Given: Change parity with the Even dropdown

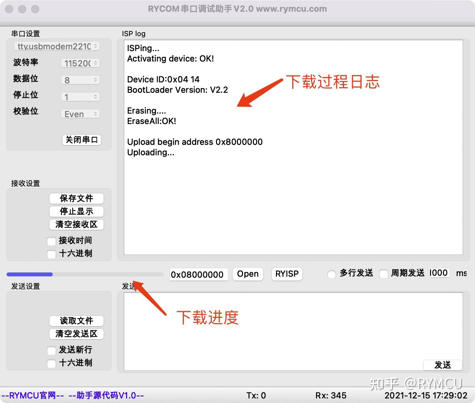Looking at the screenshot, I should pos(80,114).
